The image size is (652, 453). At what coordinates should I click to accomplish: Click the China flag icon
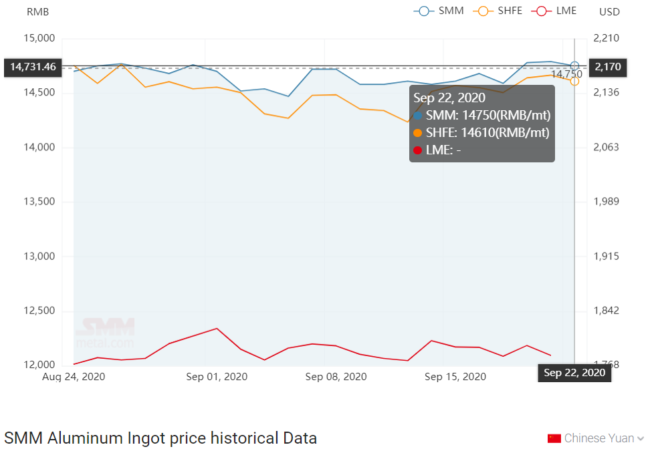click(x=554, y=438)
